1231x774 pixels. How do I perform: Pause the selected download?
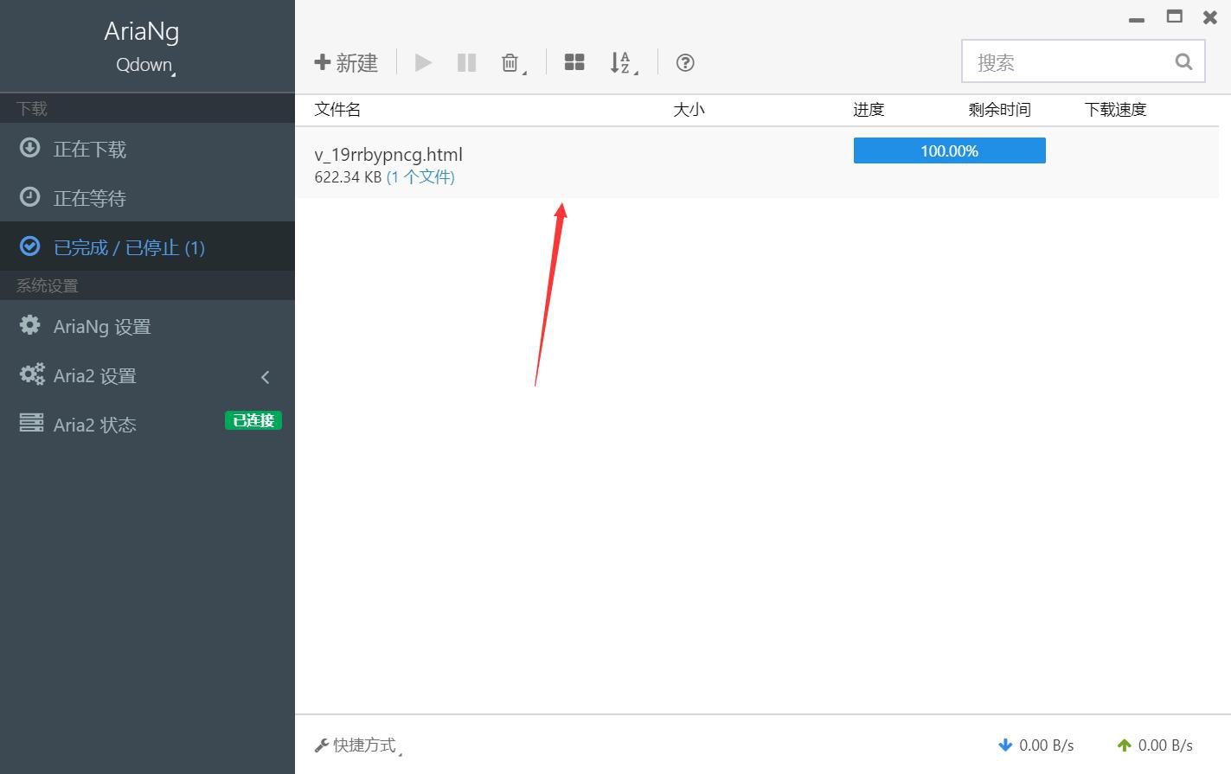pos(466,61)
